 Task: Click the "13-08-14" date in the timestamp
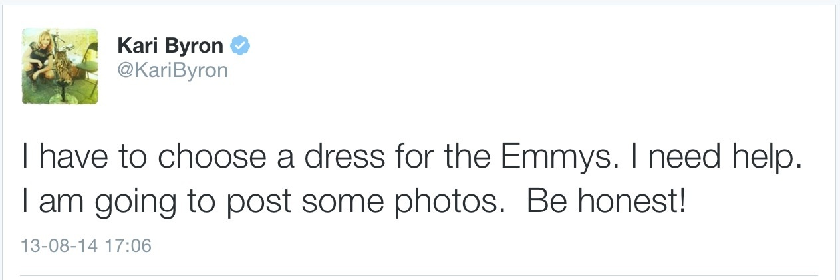tap(60, 246)
